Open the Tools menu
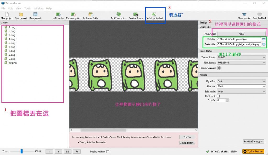This screenshot has width=268, height=155. 27,8
